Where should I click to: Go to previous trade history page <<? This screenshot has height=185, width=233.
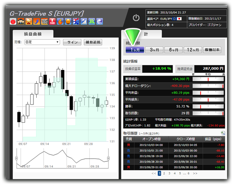(154, 173)
